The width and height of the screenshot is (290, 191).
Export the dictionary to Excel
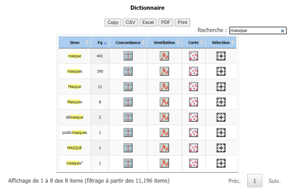pos(148,22)
